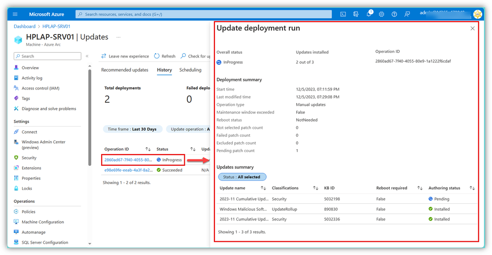Open Cloud Shell from the top bar
The image size is (492, 255).
click(x=343, y=14)
